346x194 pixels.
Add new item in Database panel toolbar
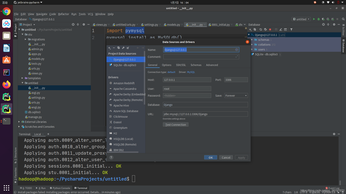coord(250,29)
